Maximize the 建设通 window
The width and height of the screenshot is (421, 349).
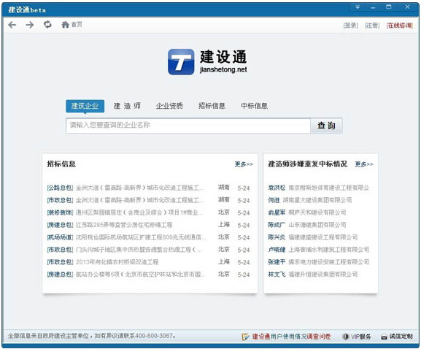(388, 7)
